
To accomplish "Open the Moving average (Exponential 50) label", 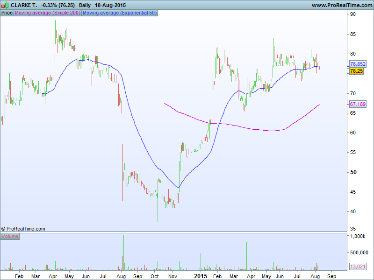I will pyautogui.click(x=120, y=13).
